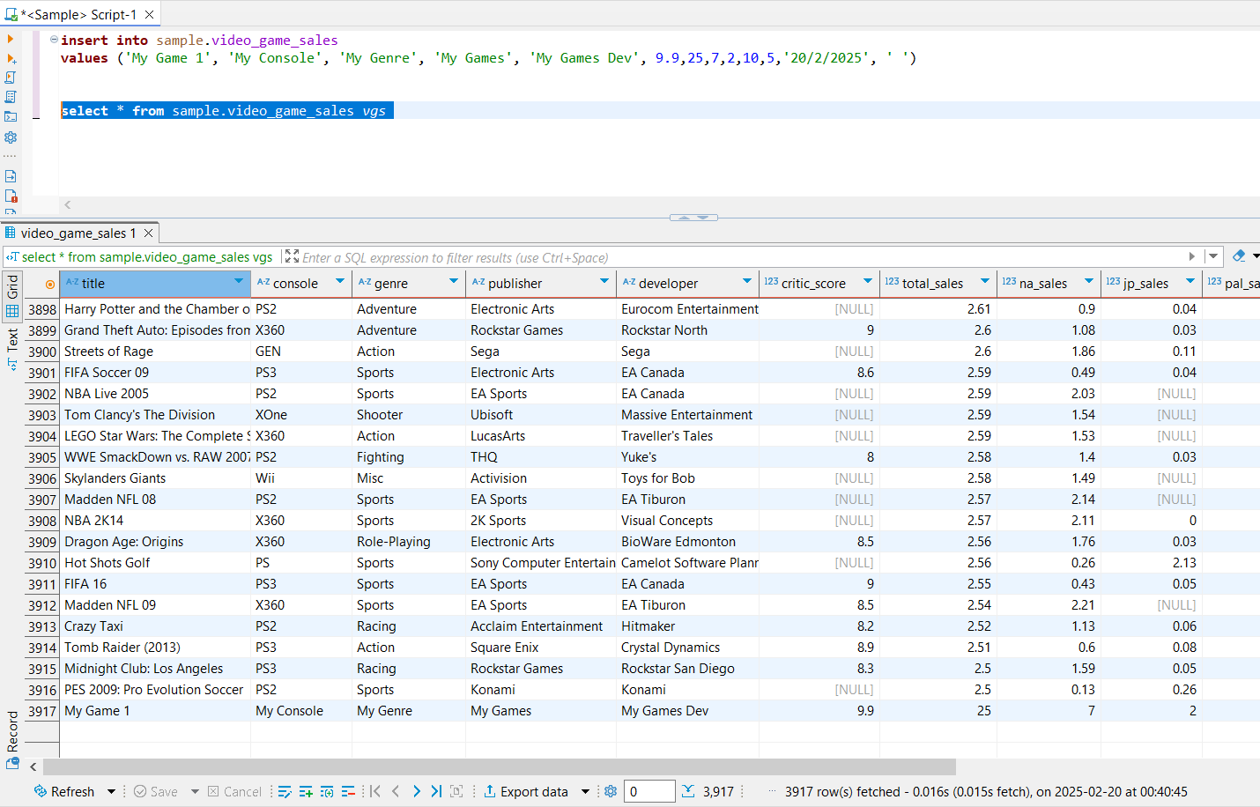This screenshot has width=1260, height=807.
Task: Click the 'My Game 1' title cell
Action: [156, 711]
